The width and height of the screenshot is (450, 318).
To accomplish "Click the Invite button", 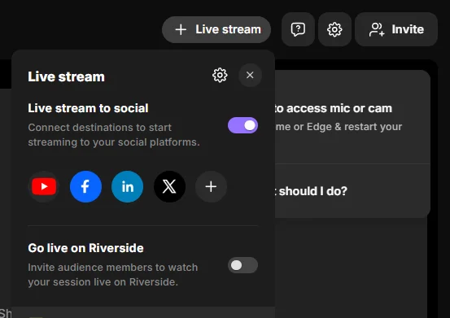I will (x=396, y=29).
